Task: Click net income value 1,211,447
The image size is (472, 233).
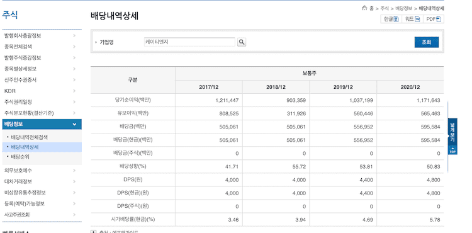Action: pos(227,100)
